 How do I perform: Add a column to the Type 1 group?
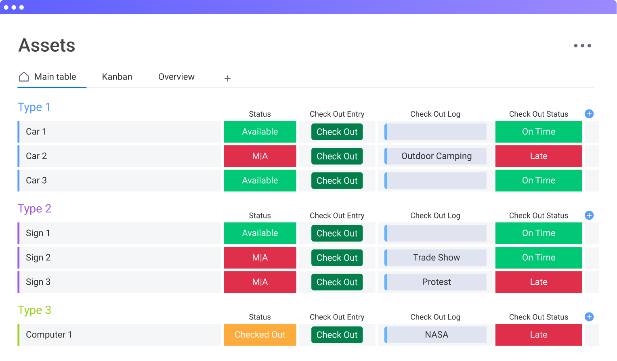pos(589,114)
